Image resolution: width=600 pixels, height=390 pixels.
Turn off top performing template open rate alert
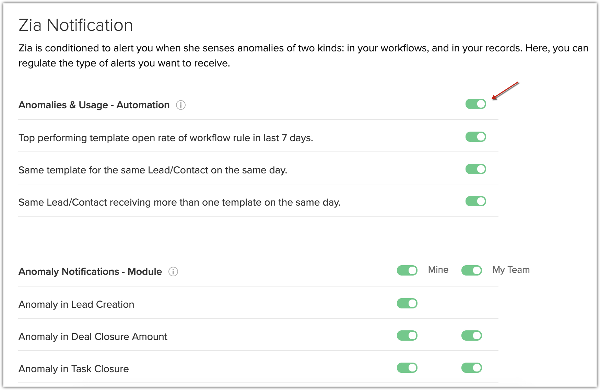475,137
